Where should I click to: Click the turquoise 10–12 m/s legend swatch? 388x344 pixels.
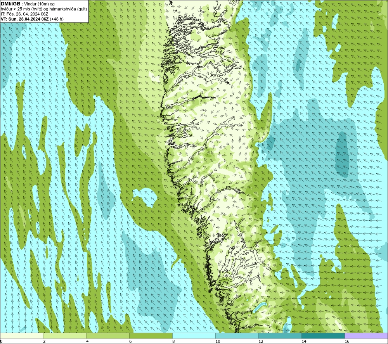237,335
